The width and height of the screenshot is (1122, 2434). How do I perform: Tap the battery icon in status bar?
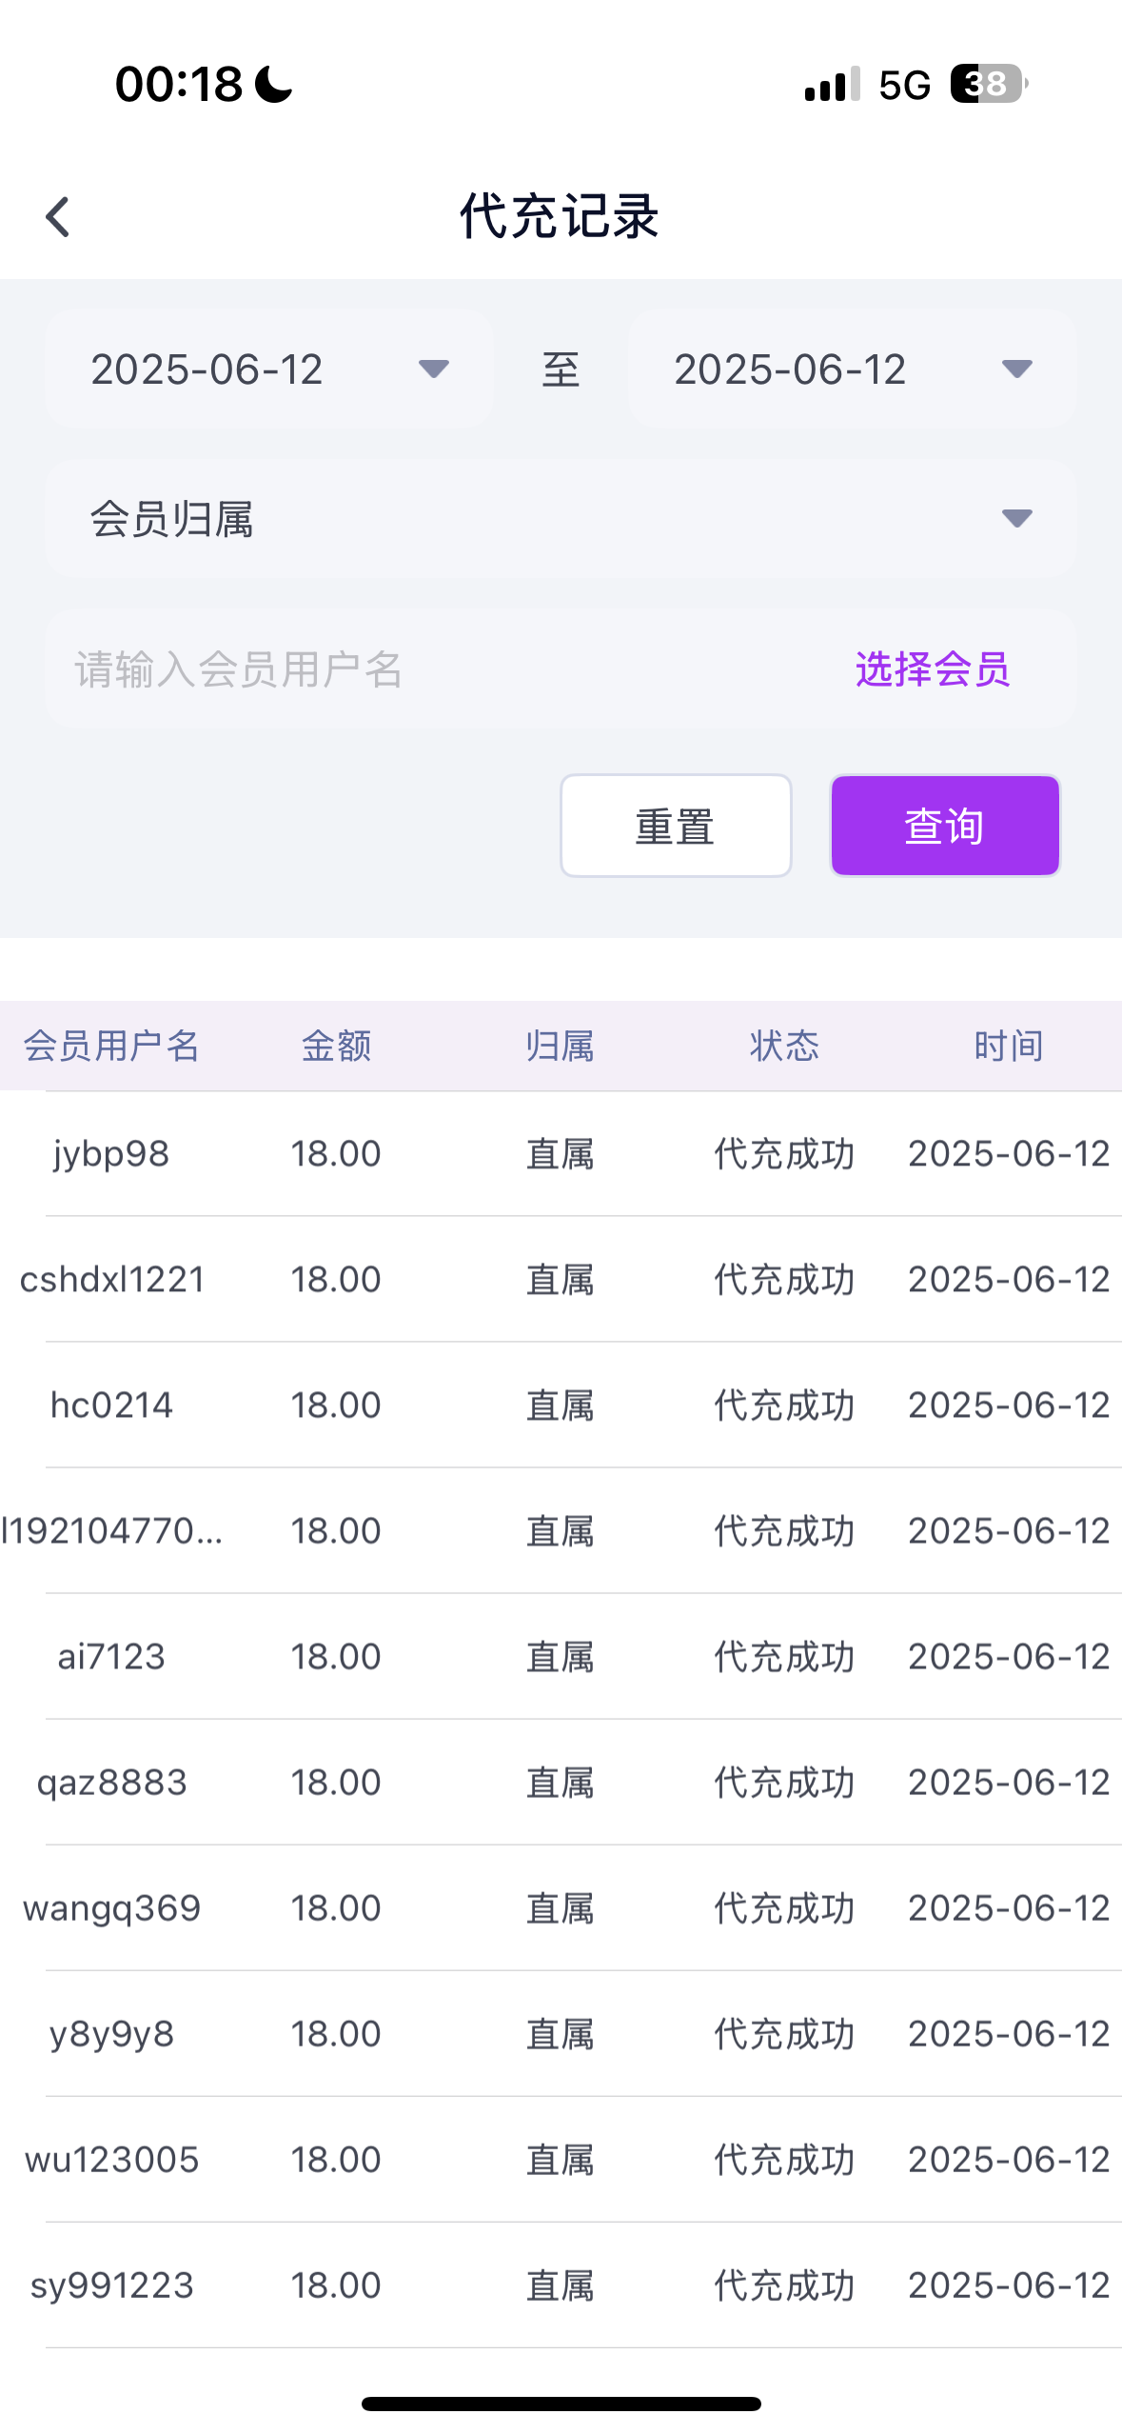pos(988,84)
